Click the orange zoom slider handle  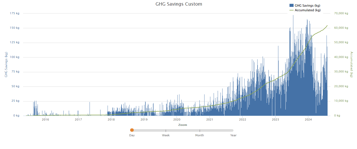[x=132, y=130]
